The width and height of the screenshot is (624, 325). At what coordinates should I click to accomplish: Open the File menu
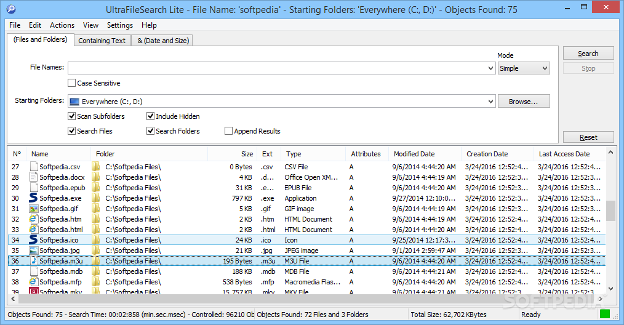[x=15, y=25]
